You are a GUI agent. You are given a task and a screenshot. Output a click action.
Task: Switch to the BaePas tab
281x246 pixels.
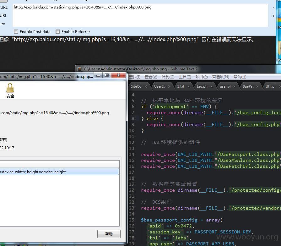[248, 86]
